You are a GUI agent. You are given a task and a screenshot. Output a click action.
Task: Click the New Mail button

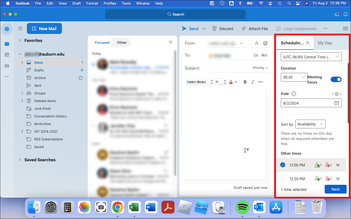(44, 28)
